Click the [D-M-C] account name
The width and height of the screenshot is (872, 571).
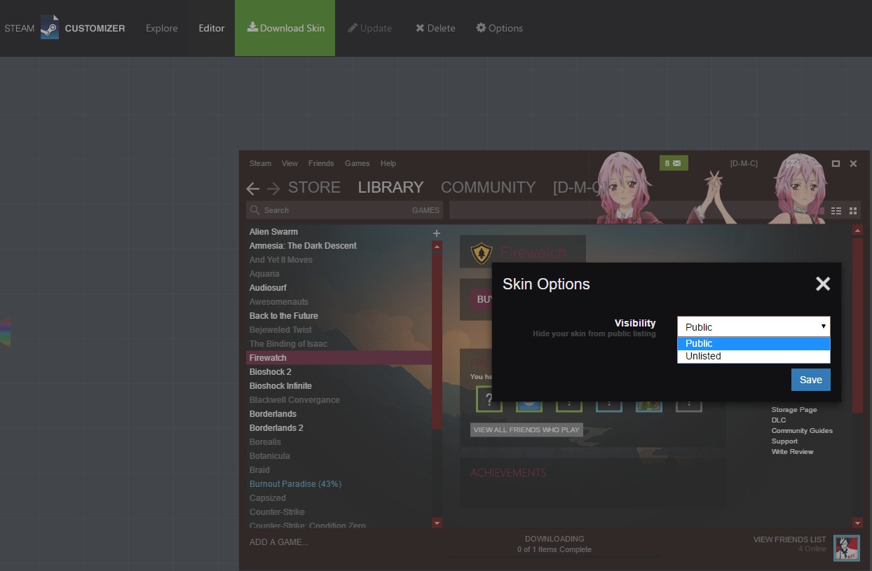coord(744,163)
